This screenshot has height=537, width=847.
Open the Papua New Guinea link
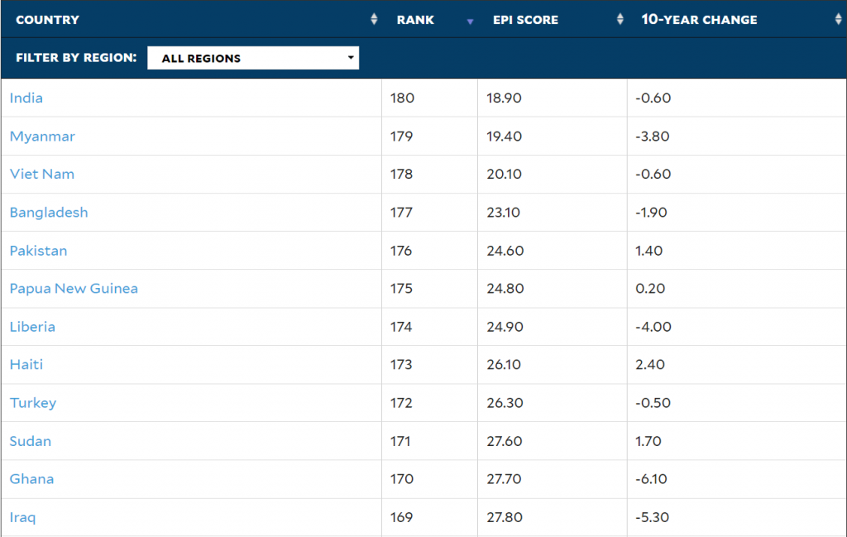(x=74, y=289)
